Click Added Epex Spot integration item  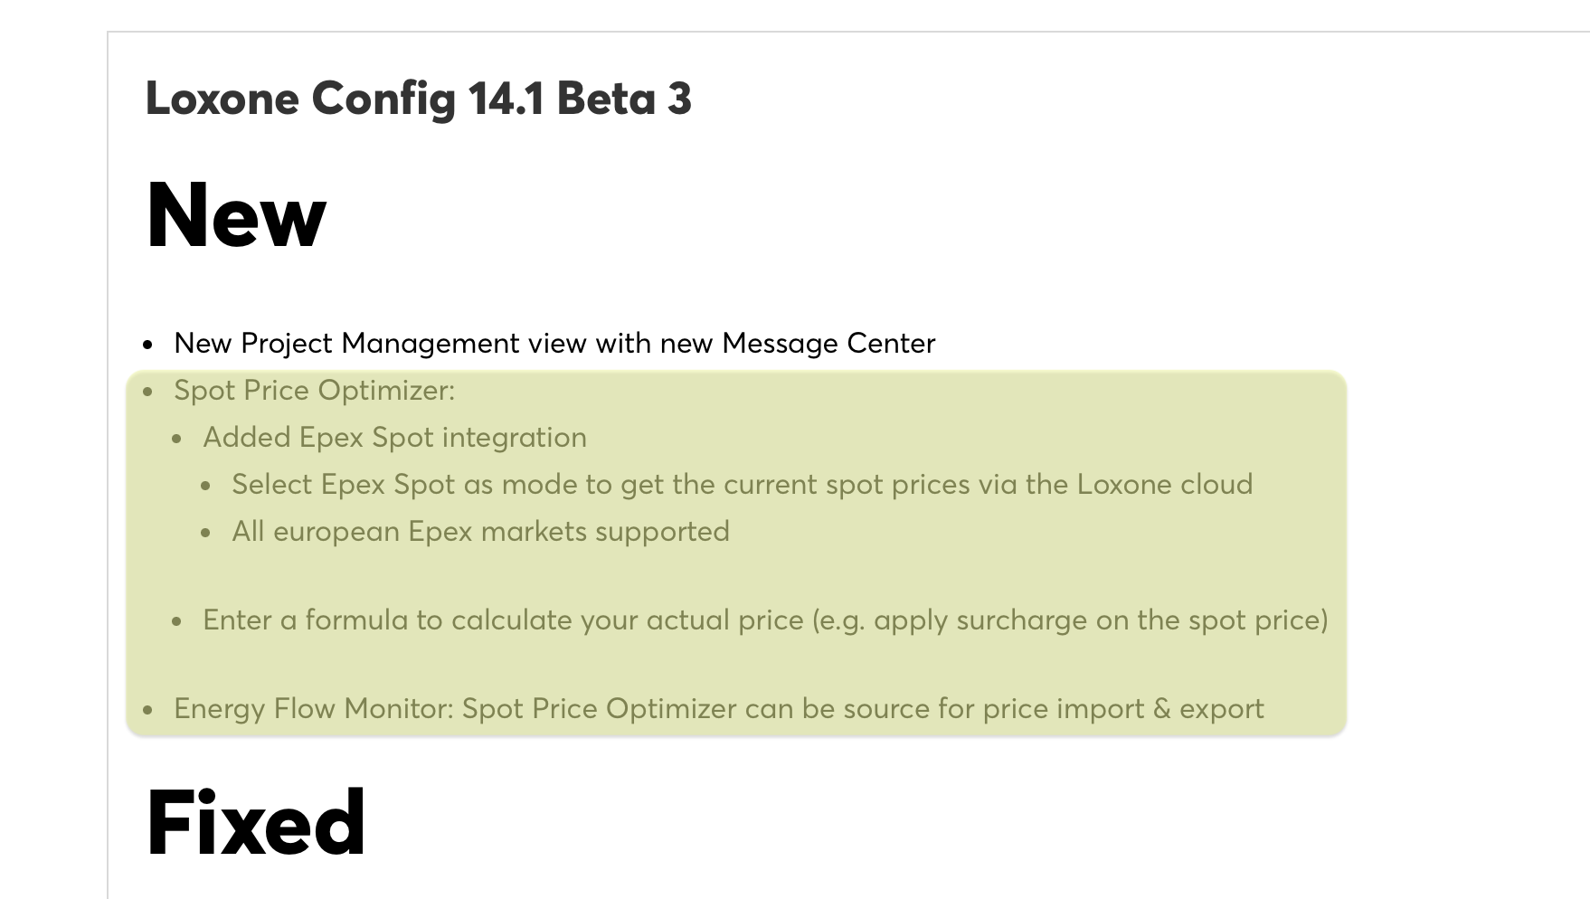point(394,438)
